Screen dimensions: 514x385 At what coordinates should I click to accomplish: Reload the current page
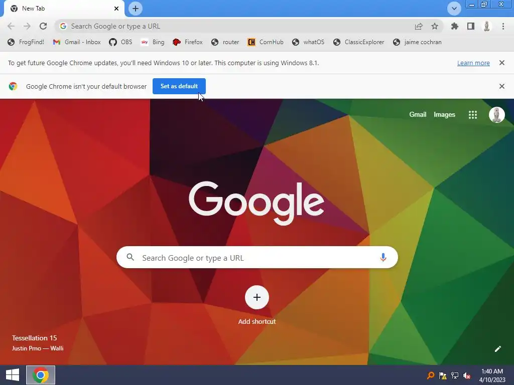(43, 26)
